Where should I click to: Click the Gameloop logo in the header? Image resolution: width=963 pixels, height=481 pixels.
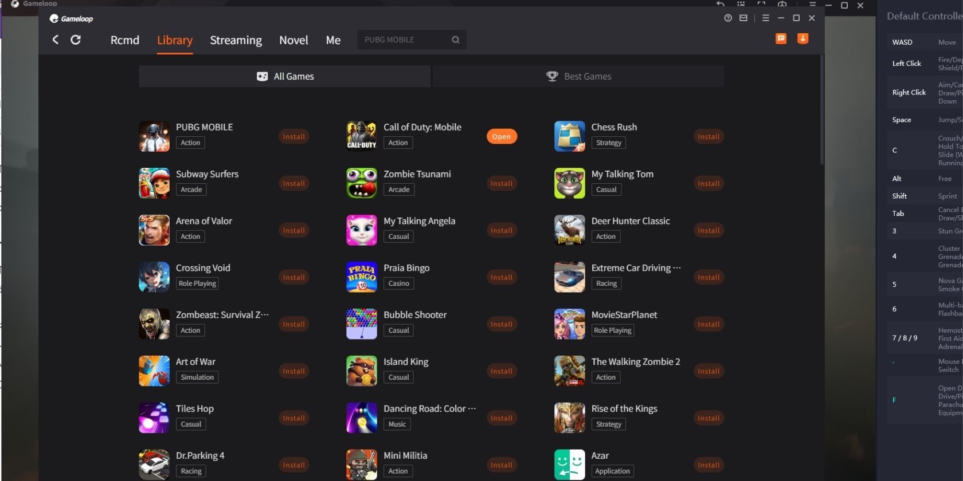(x=71, y=18)
